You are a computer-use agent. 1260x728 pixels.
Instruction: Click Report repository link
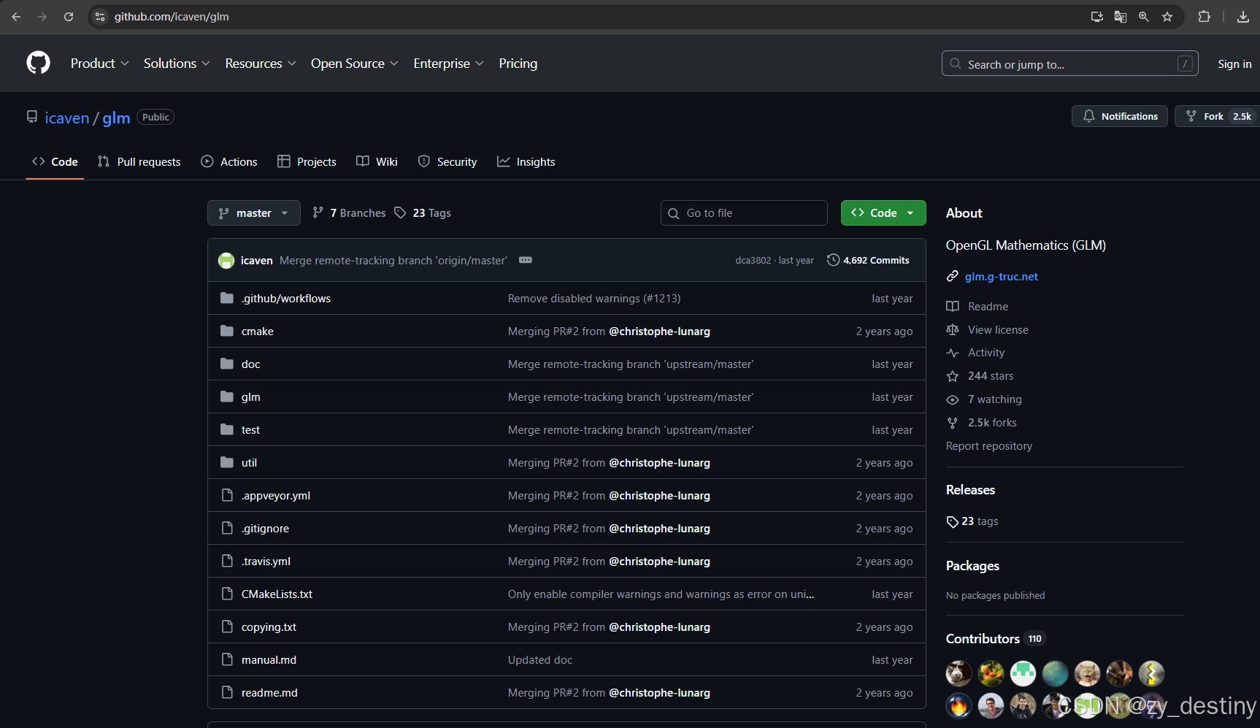coord(989,446)
